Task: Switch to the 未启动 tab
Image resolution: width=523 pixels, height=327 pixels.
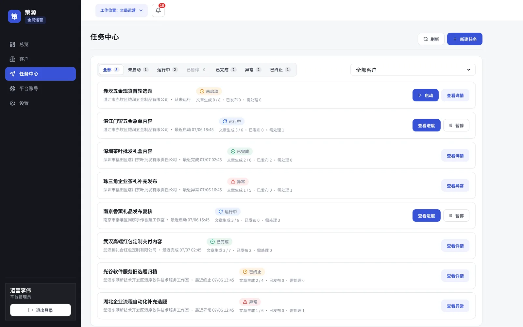Action: point(138,70)
